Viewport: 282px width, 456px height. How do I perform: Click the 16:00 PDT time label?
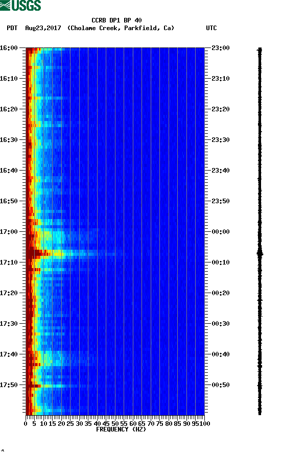[9, 47]
